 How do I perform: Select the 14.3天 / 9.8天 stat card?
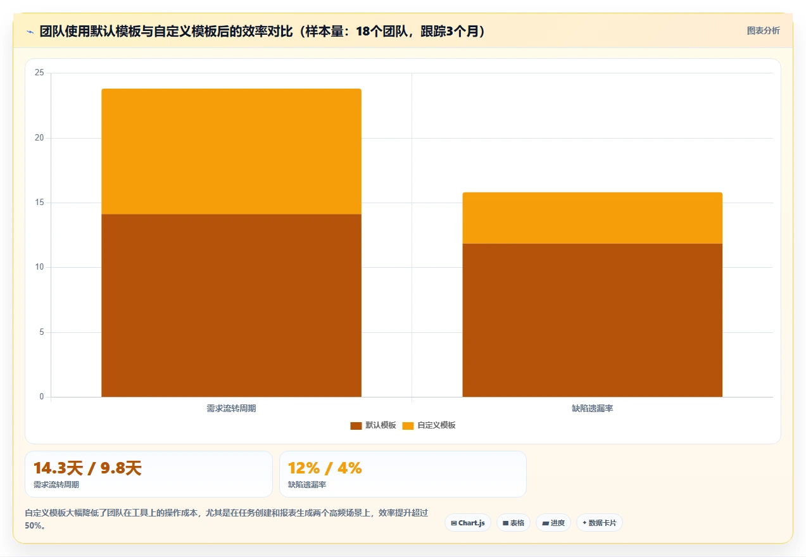[149, 474]
